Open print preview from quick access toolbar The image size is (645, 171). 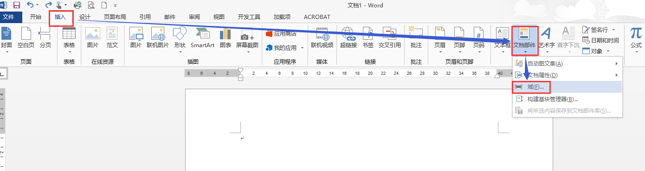pyautogui.click(x=91, y=5)
